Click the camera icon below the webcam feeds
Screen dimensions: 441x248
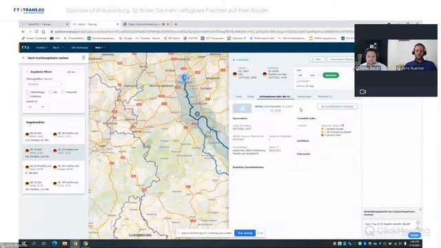coord(363,92)
